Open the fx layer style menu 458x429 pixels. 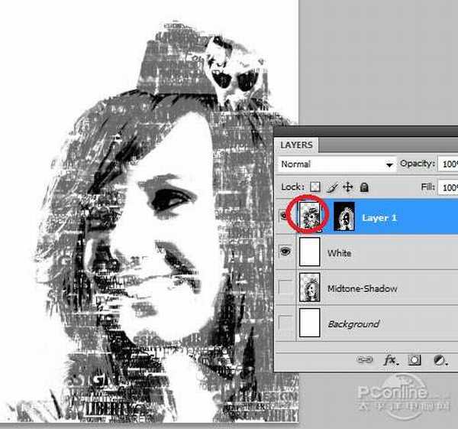click(390, 359)
